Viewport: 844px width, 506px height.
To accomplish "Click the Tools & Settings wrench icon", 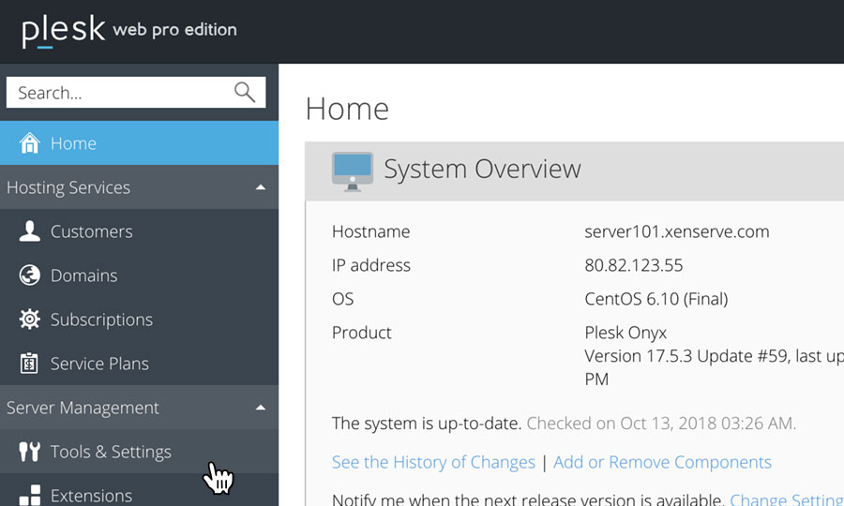I will (x=30, y=452).
